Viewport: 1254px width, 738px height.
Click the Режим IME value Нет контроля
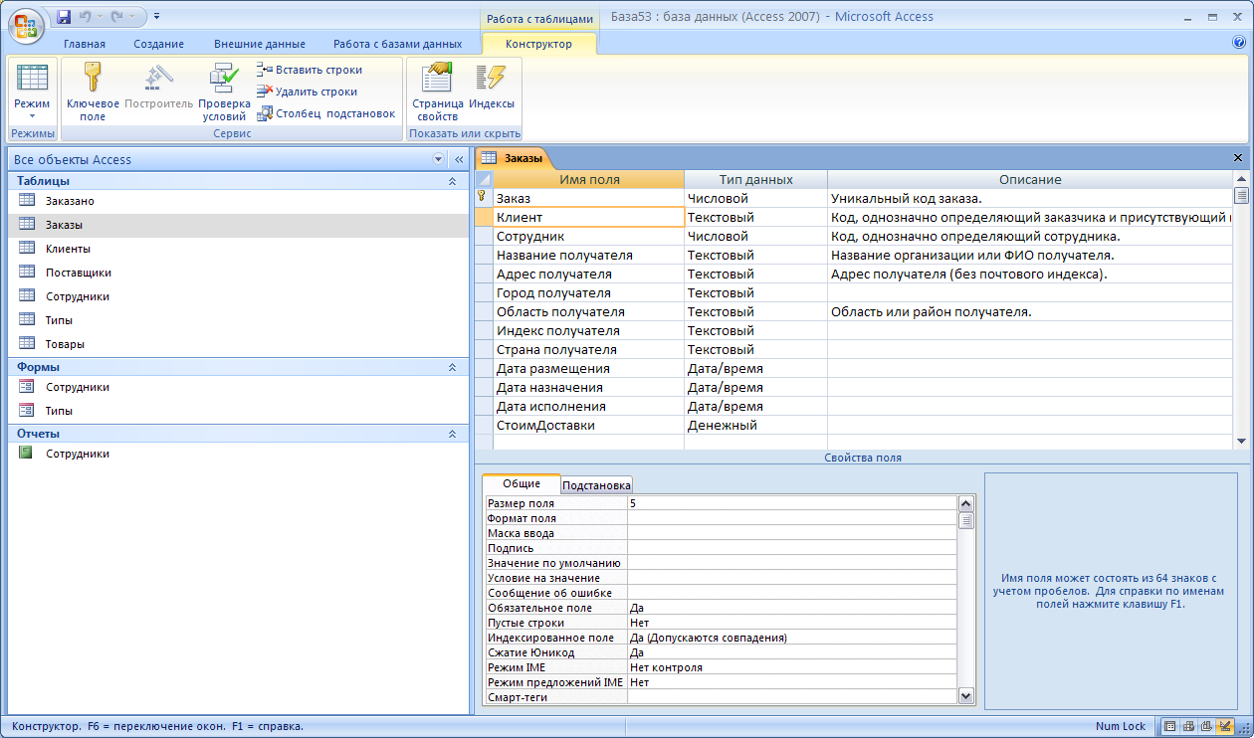pos(792,667)
